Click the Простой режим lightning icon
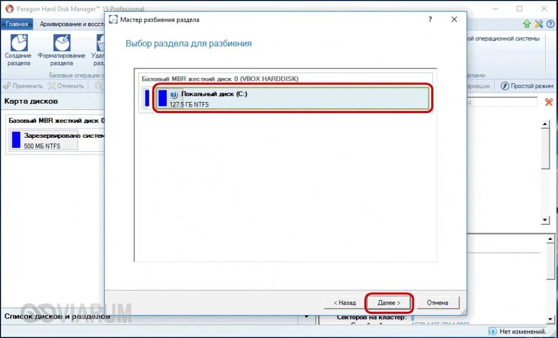This screenshot has width=558, height=338. (504, 86)
